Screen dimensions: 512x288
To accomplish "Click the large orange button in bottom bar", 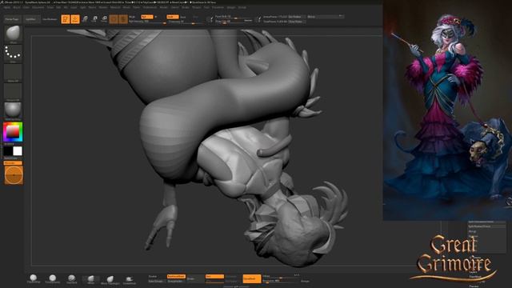I will pos(252,278).
